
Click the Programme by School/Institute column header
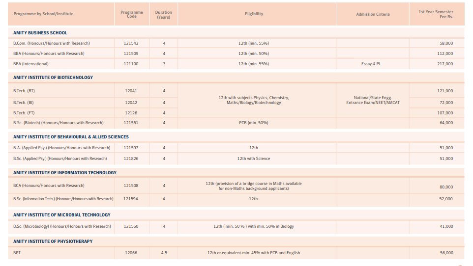pyautogui.click(x=43, y=14)
